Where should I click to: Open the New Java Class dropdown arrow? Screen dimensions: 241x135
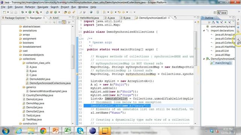[x=59, y=12]
